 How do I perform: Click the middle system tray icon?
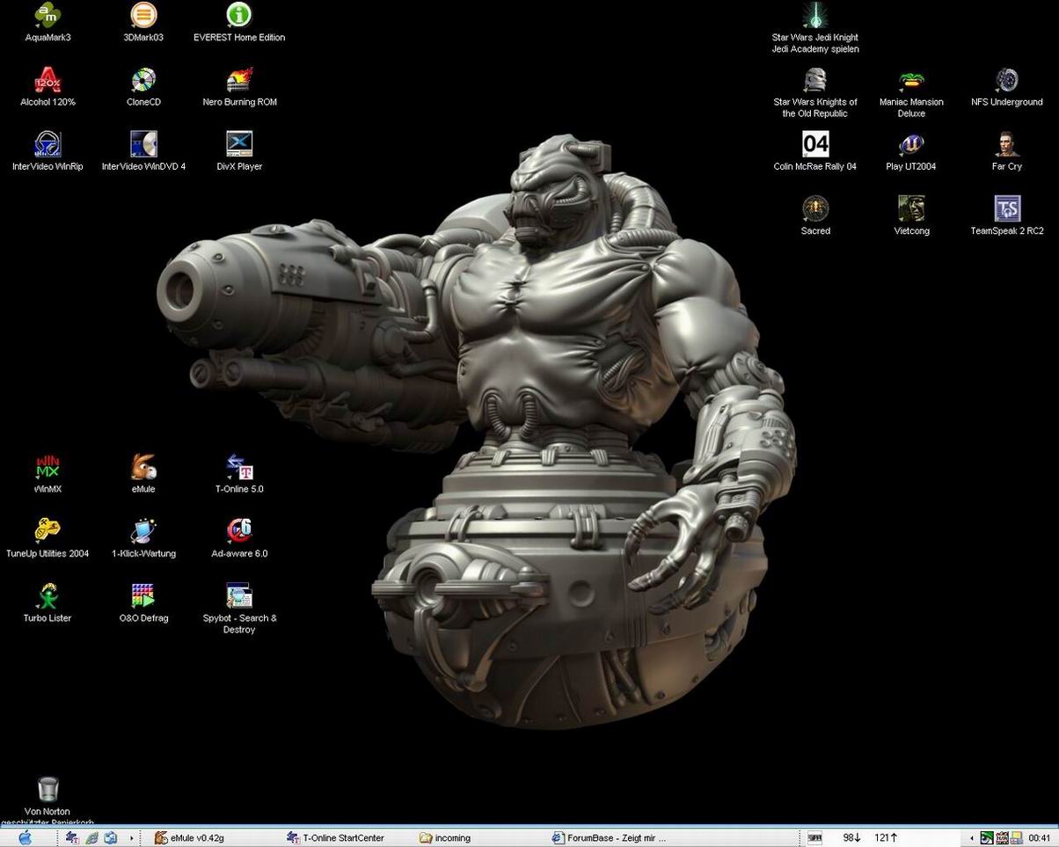[1002, 838]
